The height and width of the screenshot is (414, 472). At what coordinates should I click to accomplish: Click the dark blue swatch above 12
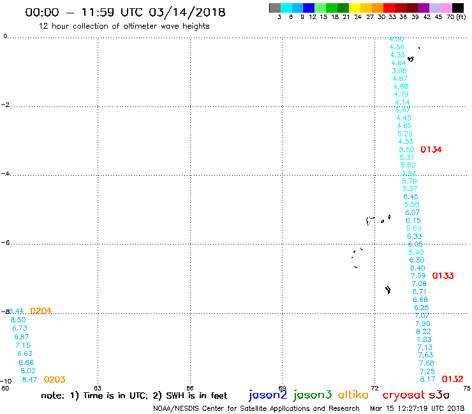point(309,8)
